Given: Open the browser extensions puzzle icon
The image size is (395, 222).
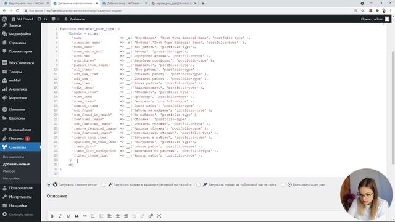Looking at the screenshot, I should 377,11.
